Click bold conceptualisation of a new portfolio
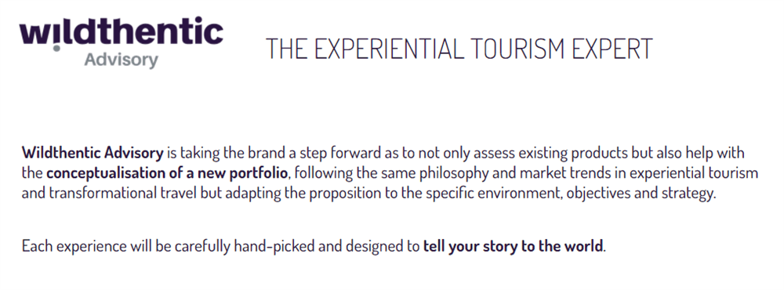784x290 pixels. (167, 173)
